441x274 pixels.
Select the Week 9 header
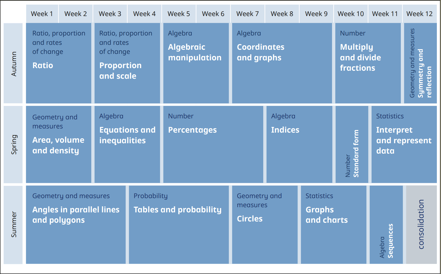pos(316,14)
